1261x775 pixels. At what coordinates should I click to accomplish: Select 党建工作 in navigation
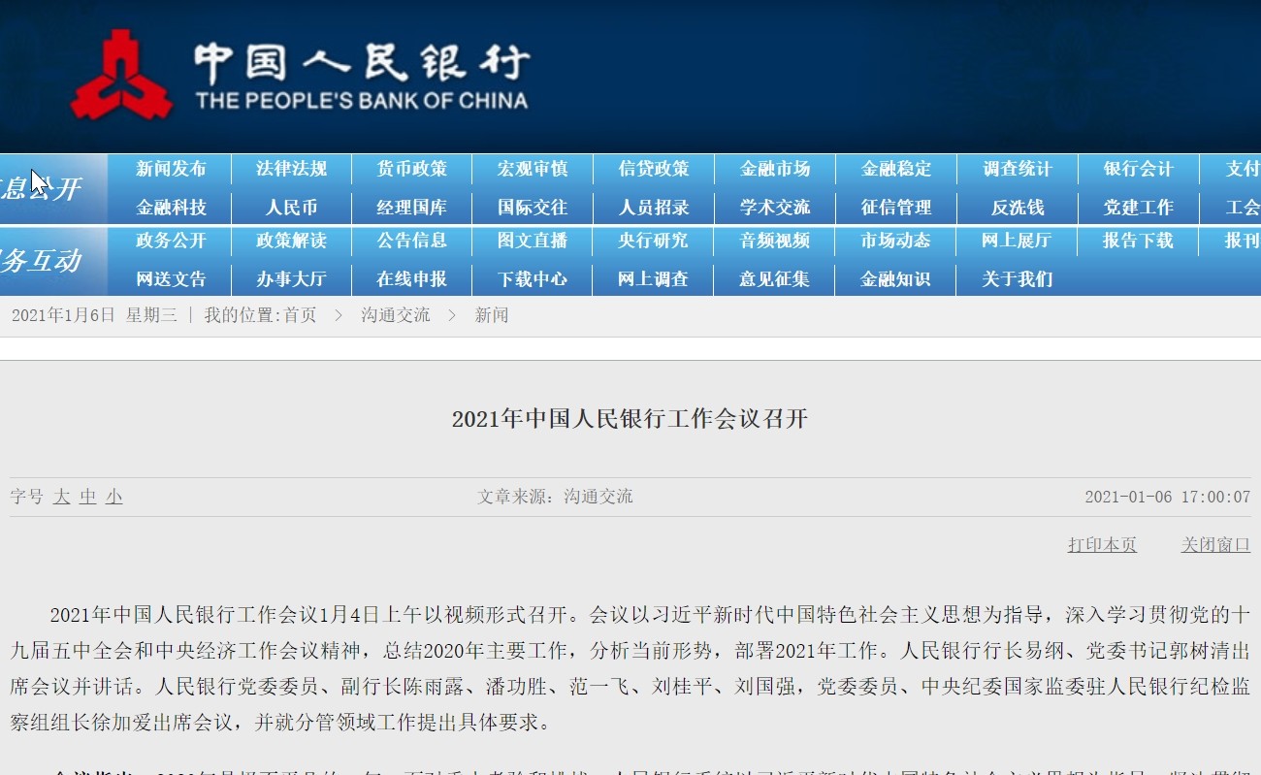click(x=1139, y=208)
